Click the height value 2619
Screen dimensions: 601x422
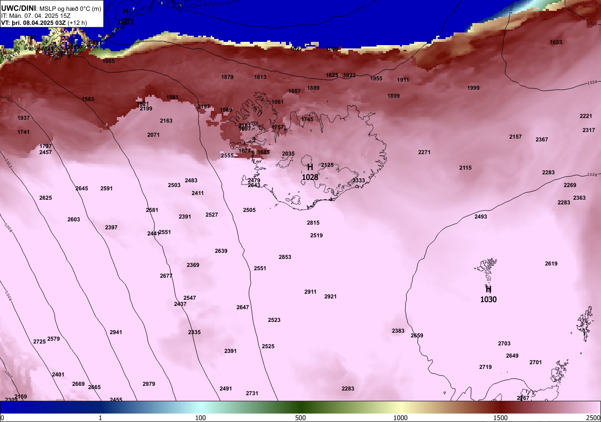coord(551,264)
